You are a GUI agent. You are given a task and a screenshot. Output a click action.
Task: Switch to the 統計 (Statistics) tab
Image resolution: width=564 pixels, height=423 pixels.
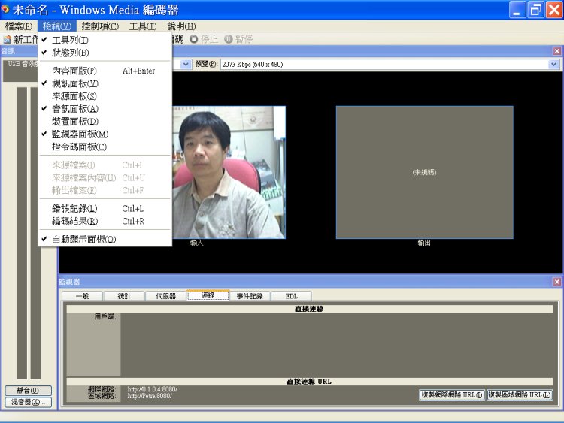point(123,296)
